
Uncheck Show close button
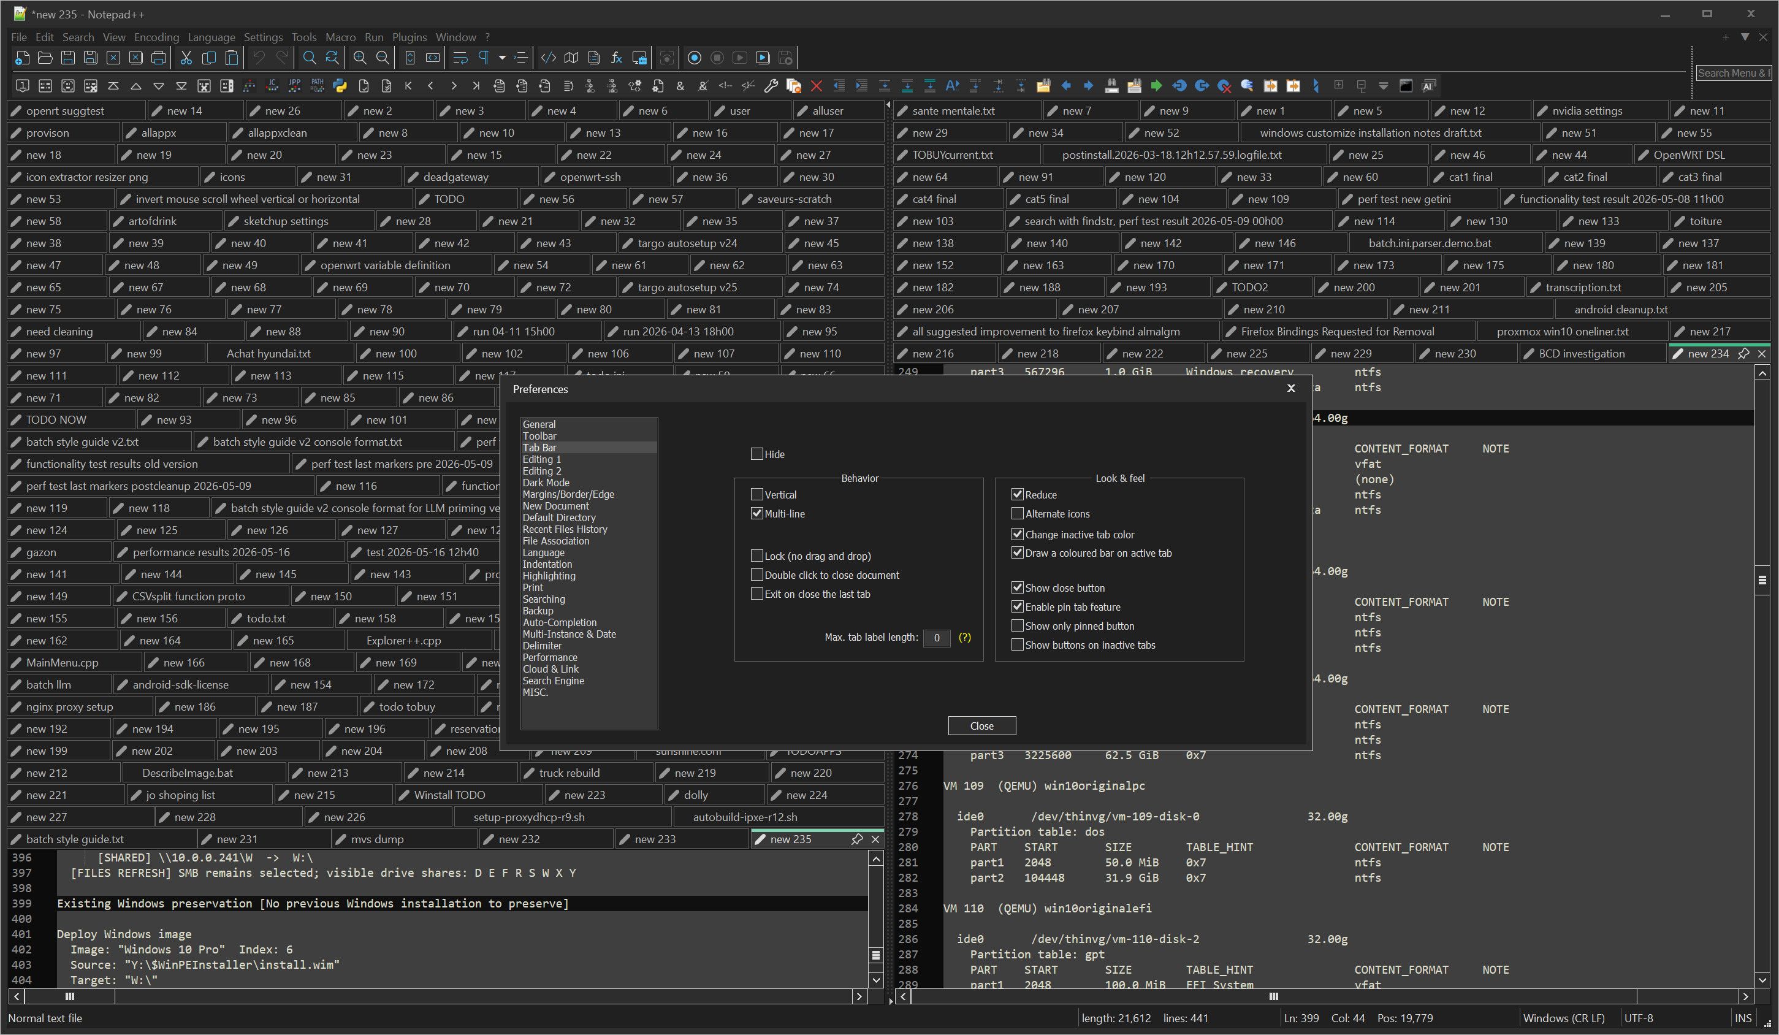tap(1017, 587)
